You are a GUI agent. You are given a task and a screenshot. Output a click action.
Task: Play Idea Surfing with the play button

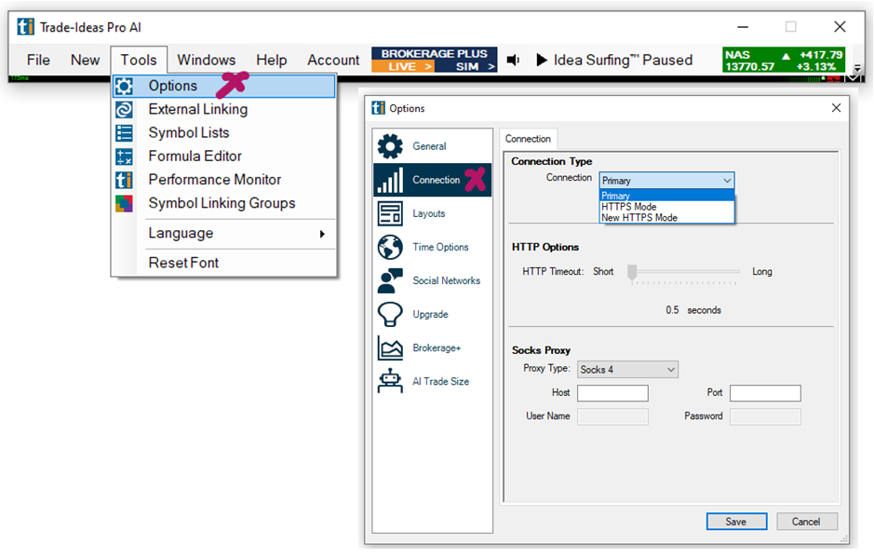click(x=542, y=61)
